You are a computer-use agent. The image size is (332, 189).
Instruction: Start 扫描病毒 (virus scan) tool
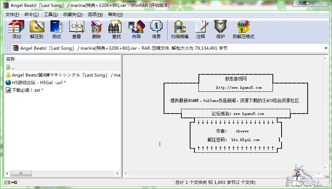click(180, 29)
